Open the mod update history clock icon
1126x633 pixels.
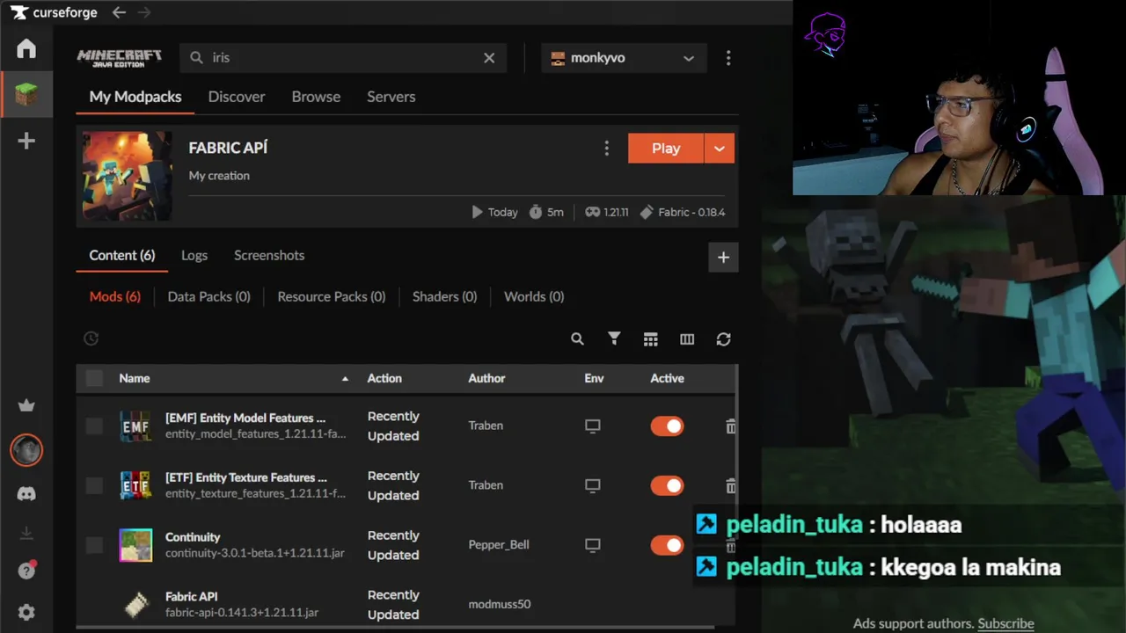[x=91, y=338]
